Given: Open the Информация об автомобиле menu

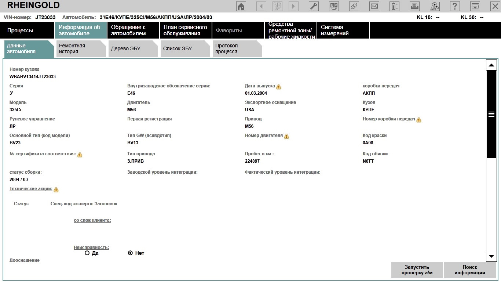Looking at the screenshot, I should [81, 30].
